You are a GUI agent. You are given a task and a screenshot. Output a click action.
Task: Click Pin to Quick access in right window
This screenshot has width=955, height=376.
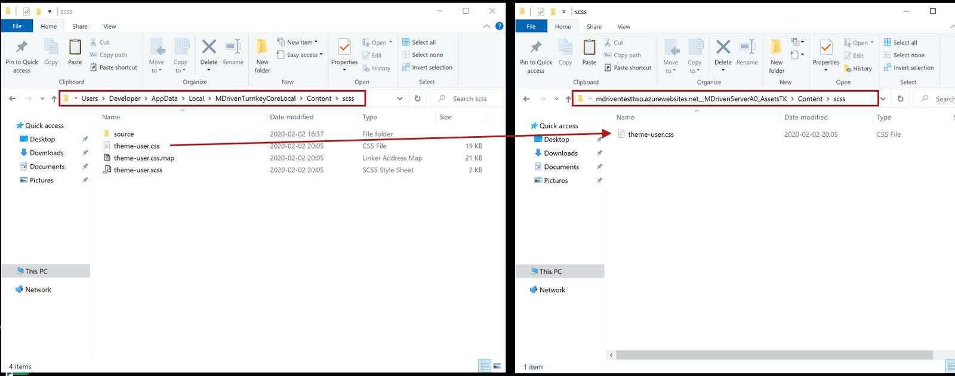(536, 57)
